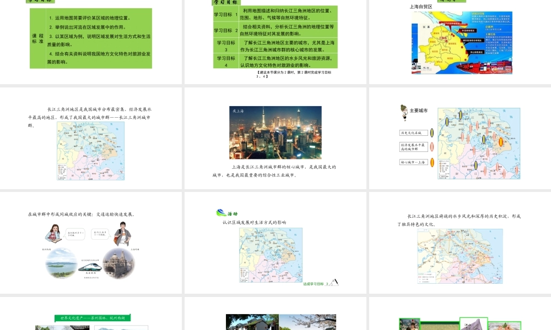
Task: Open the 夜上海 night skyline slide
Action: [275, 138]
